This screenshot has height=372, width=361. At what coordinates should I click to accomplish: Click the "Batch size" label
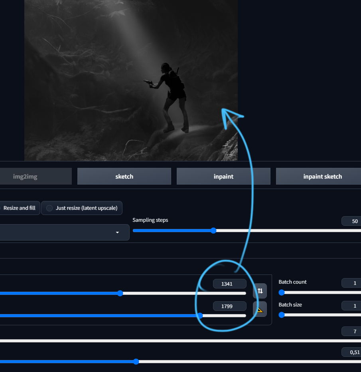[290, 304]
